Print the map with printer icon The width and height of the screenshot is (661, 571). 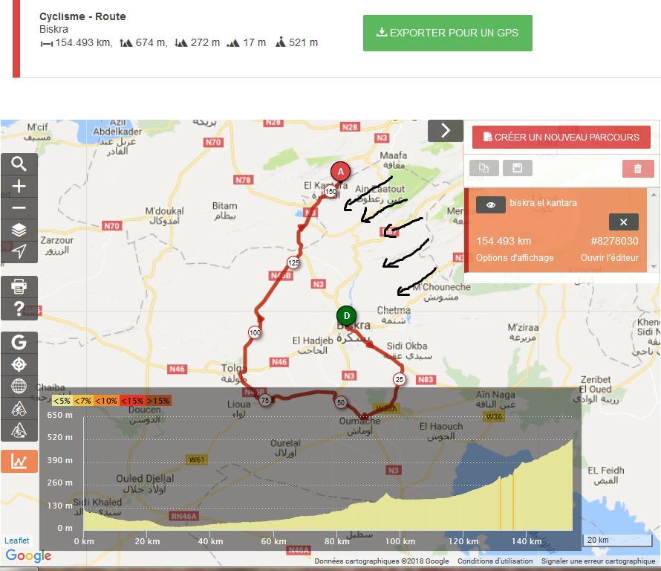pyautogui.click(x=19, y=286)
